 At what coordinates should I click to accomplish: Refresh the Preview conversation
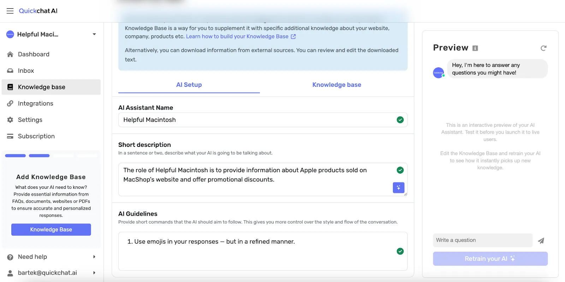coord(543,48)
